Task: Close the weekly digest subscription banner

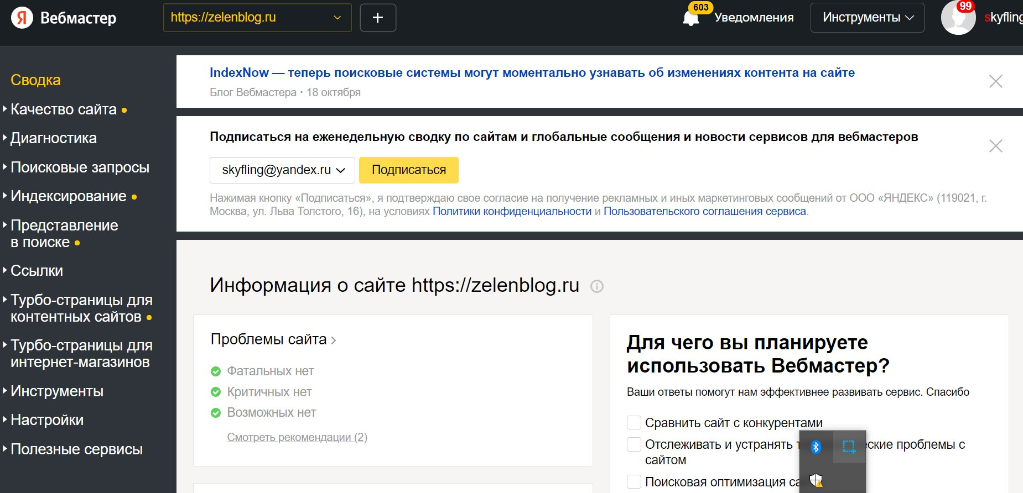Action: [x=995, y=146]
